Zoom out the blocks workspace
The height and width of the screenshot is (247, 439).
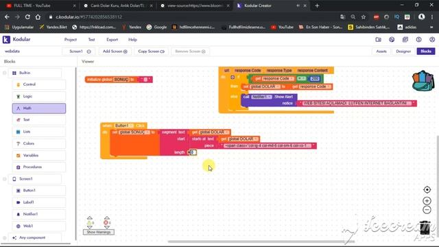(x=427, y=210)
